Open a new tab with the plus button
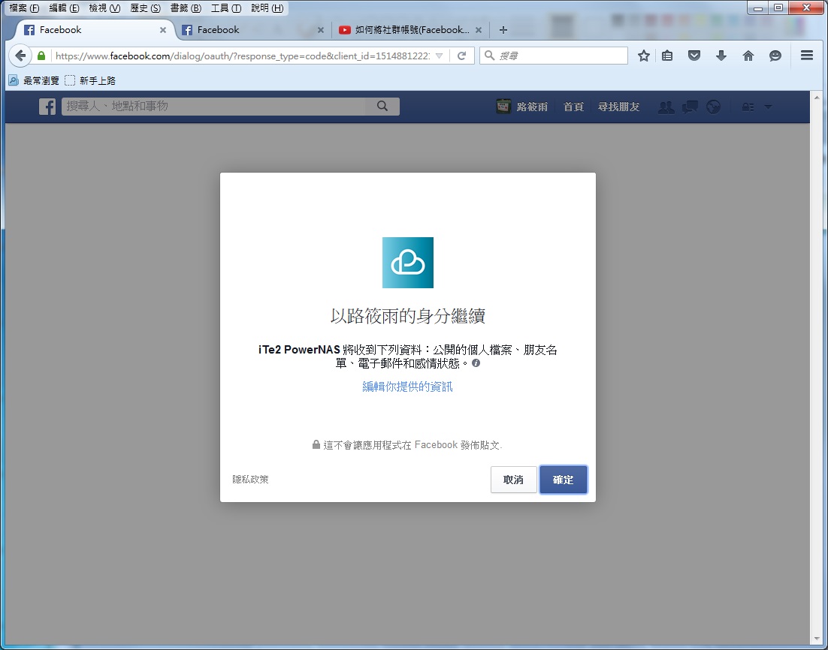 click(503, 30)
